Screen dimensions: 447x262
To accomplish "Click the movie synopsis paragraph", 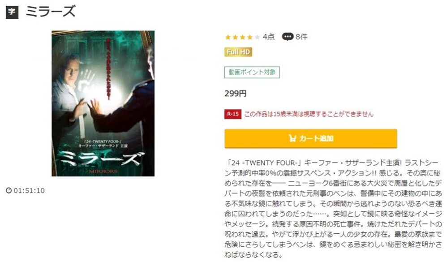I will (x=333, y=209).
